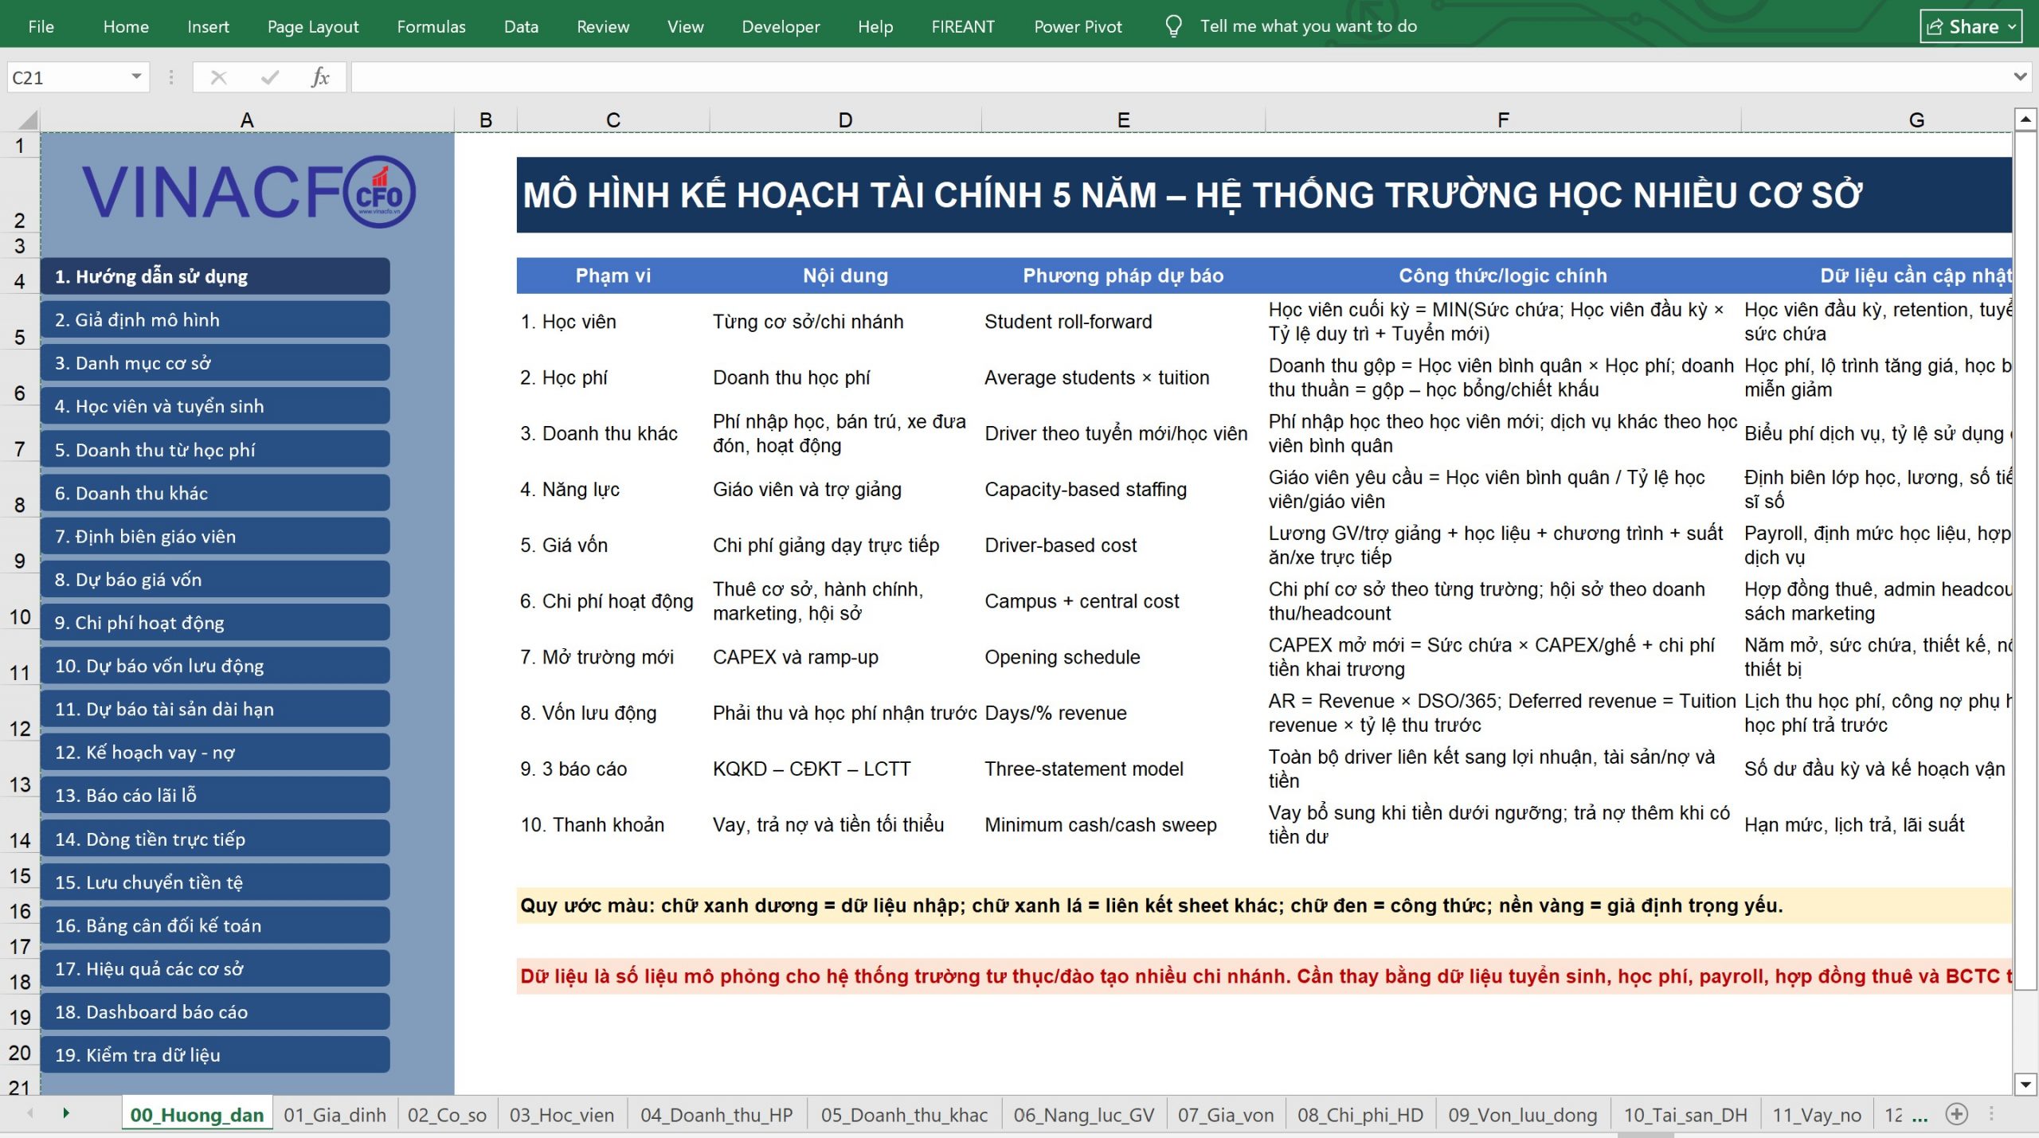Open the Formulas ribbon tab
Image resolution: width=2039 pixels, height=1138 pixels.
tap(431, 26)
